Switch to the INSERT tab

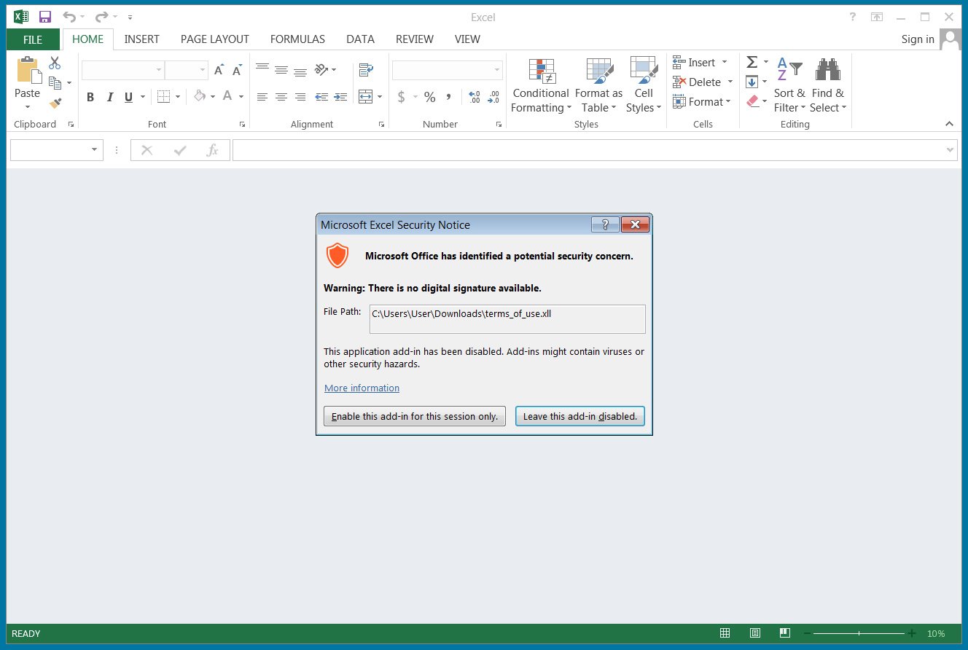point(142,39)
